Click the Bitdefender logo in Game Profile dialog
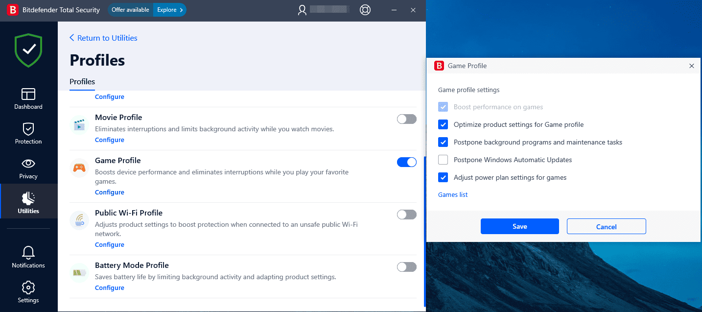Screen dimensions: 702x312 click(x=439, y=66)
